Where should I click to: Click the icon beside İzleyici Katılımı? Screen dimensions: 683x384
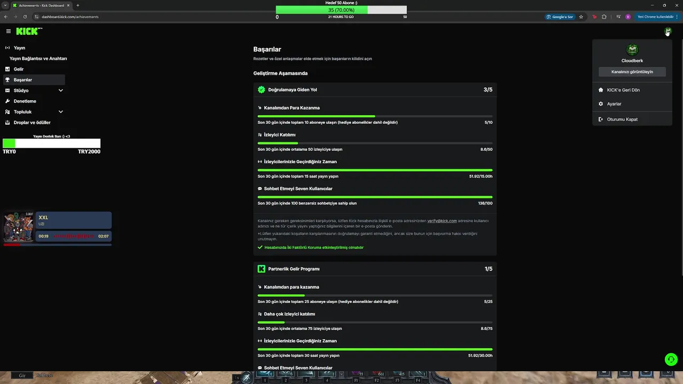[260, 135]
